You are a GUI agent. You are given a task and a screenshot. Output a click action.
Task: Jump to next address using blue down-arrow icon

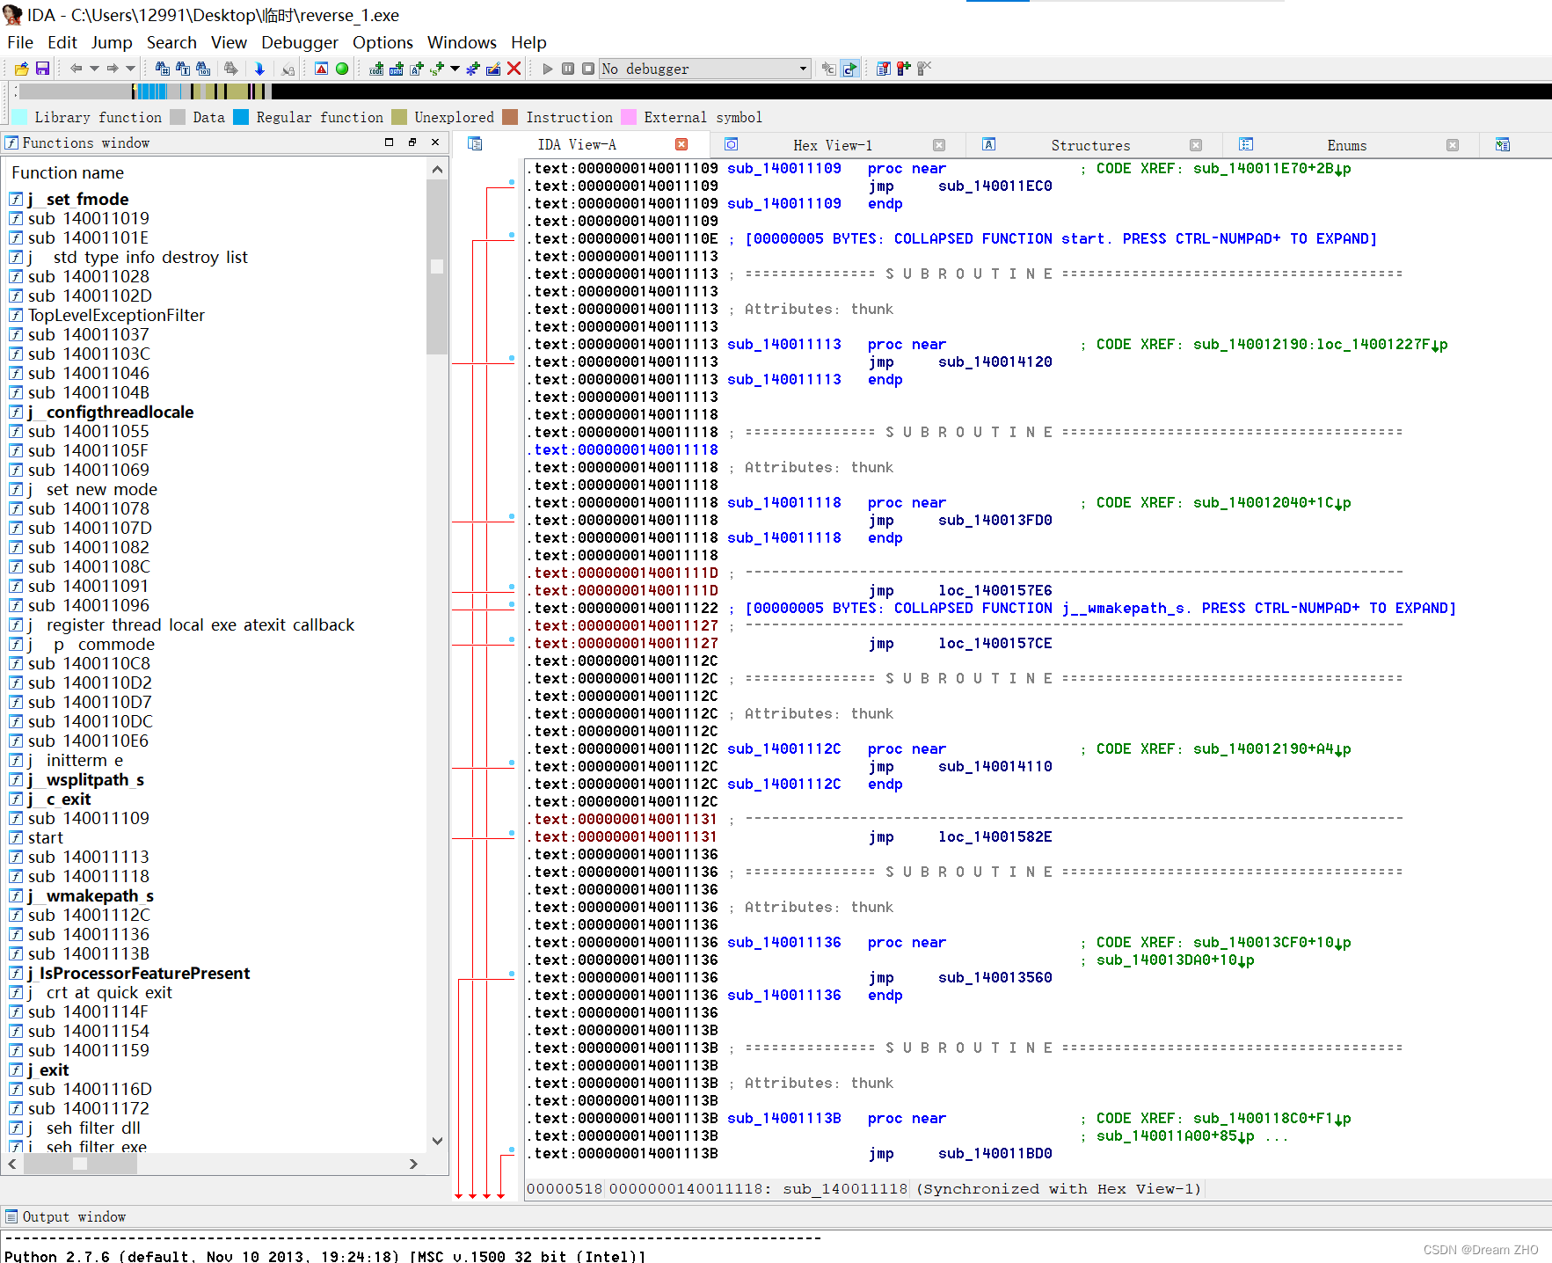coord(259,69)
